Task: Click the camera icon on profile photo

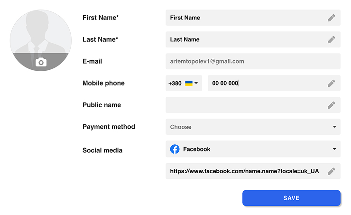Action: [x=41, y=62]
